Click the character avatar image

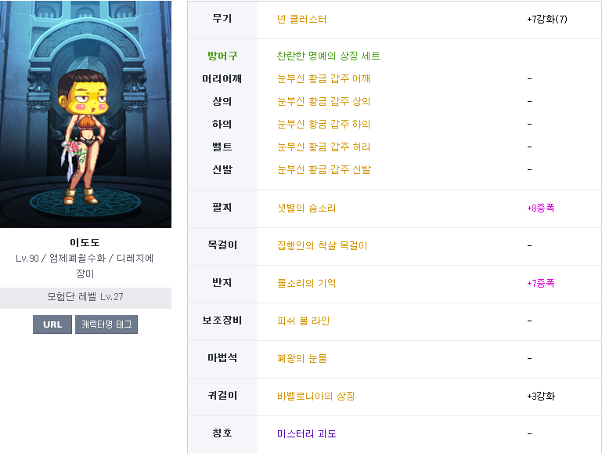pyautogui.click(x=85, y=114)
